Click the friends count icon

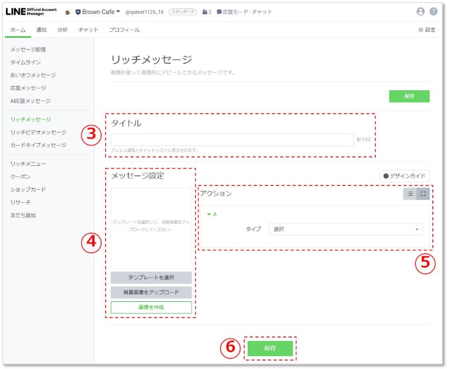coord(205,12)
